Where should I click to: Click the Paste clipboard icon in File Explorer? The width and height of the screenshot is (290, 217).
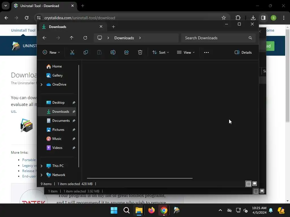[99, 52]
